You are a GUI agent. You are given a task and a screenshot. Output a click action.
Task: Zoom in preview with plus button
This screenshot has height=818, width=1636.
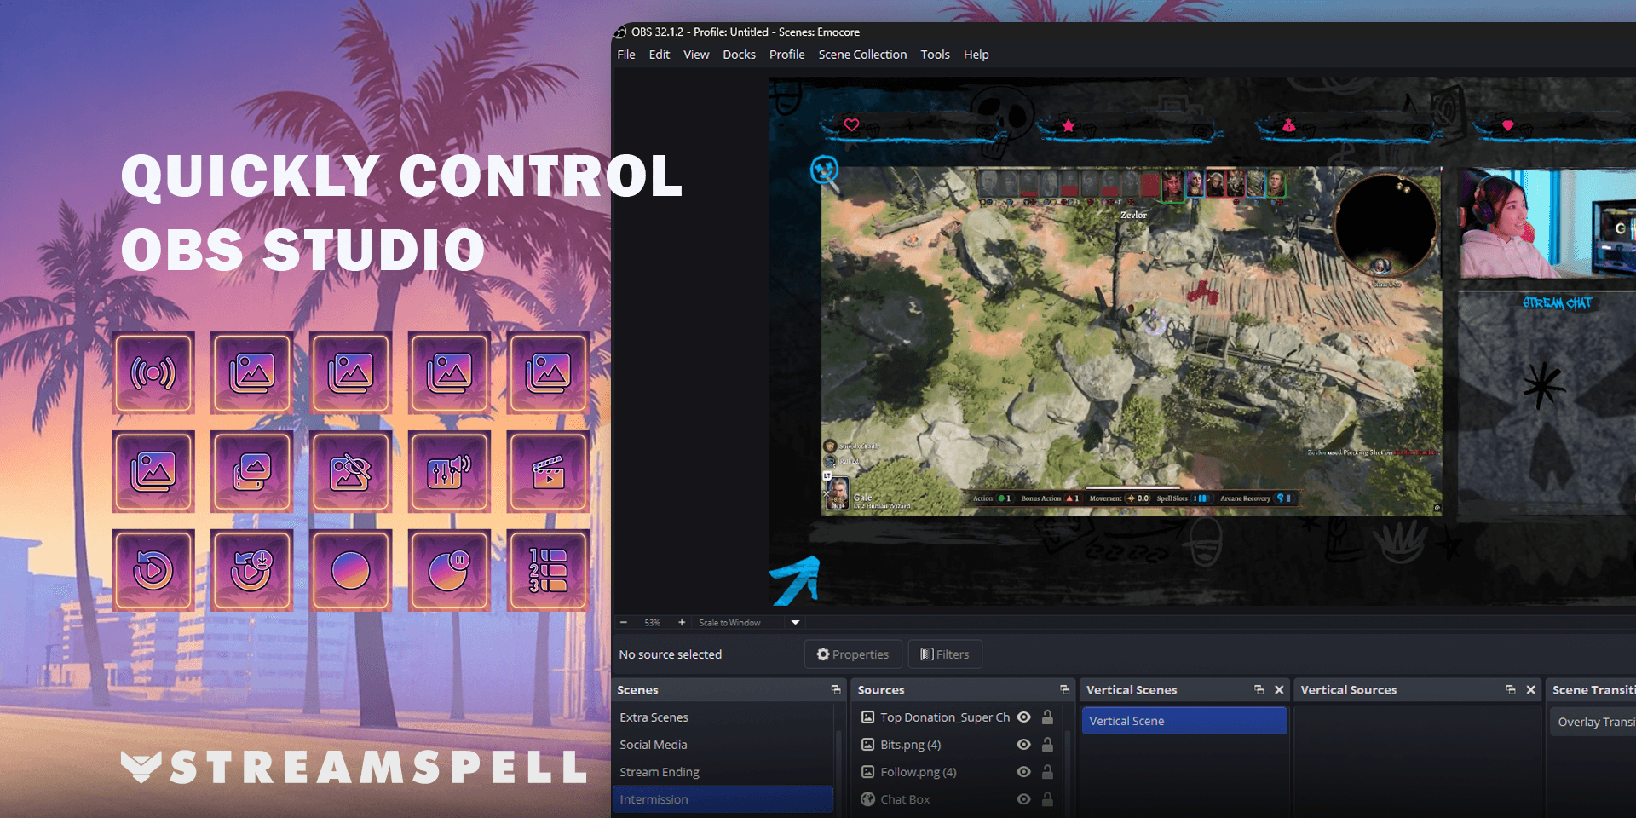pyautogui.click(x=682, y=623)
